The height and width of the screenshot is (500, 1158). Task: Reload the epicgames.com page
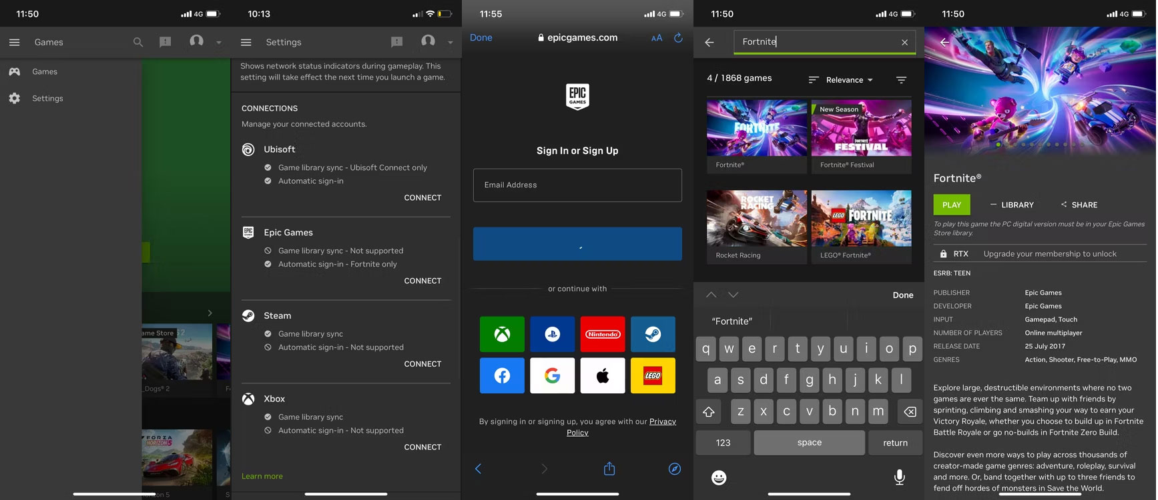(x=678, y=37)
